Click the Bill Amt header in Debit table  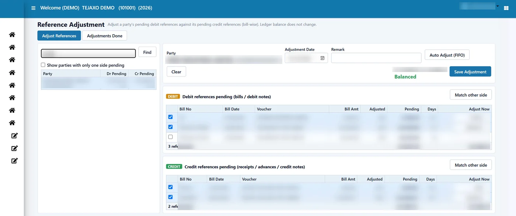(344, 109)
